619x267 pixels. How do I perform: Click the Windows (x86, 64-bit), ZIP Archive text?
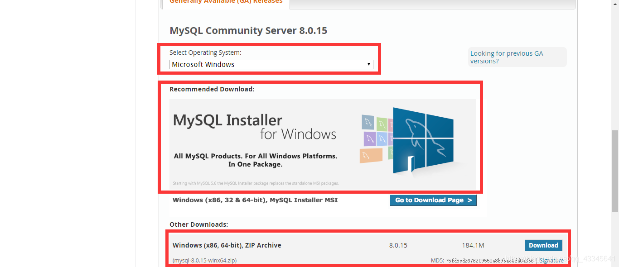pyautogui.click(x=227, y=245)
